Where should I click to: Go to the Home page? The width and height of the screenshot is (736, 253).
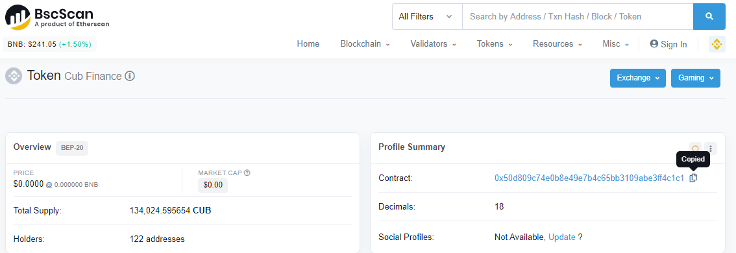(x=308, y=44)
